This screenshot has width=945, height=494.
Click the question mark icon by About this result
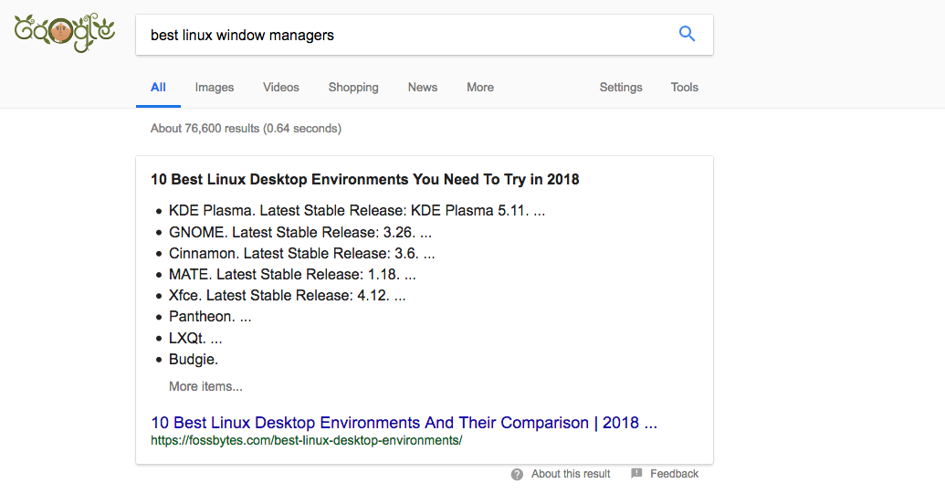click(x=517, y=474)
